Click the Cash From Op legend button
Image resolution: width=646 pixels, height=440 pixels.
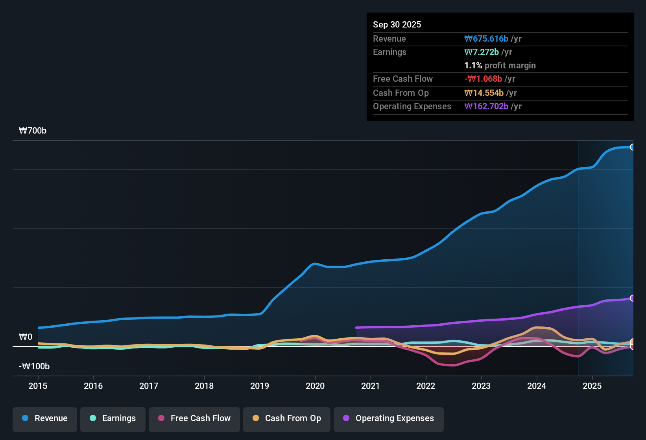pyautogui.click(x=286, y=419)
